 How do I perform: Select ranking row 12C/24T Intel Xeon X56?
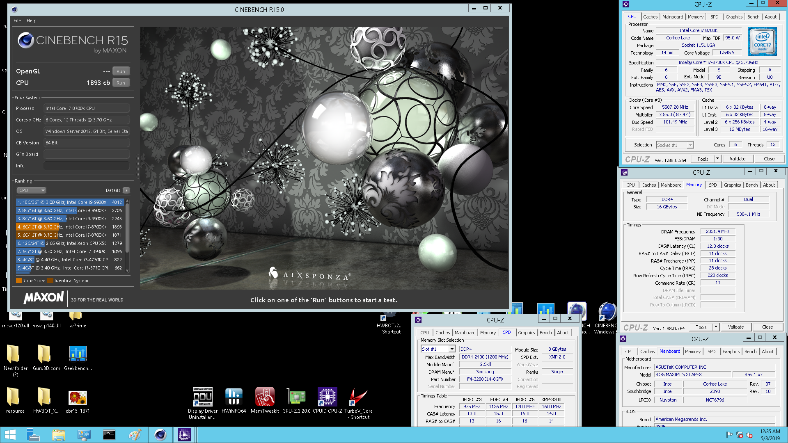[x=70, y=243]
